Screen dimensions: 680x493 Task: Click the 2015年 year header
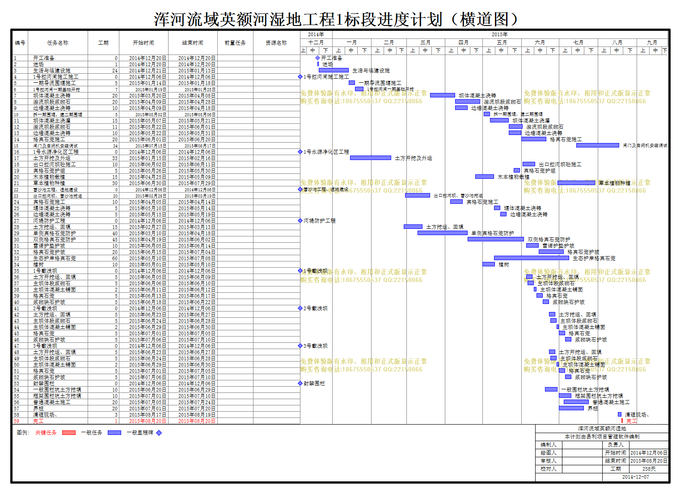point(500,34)
